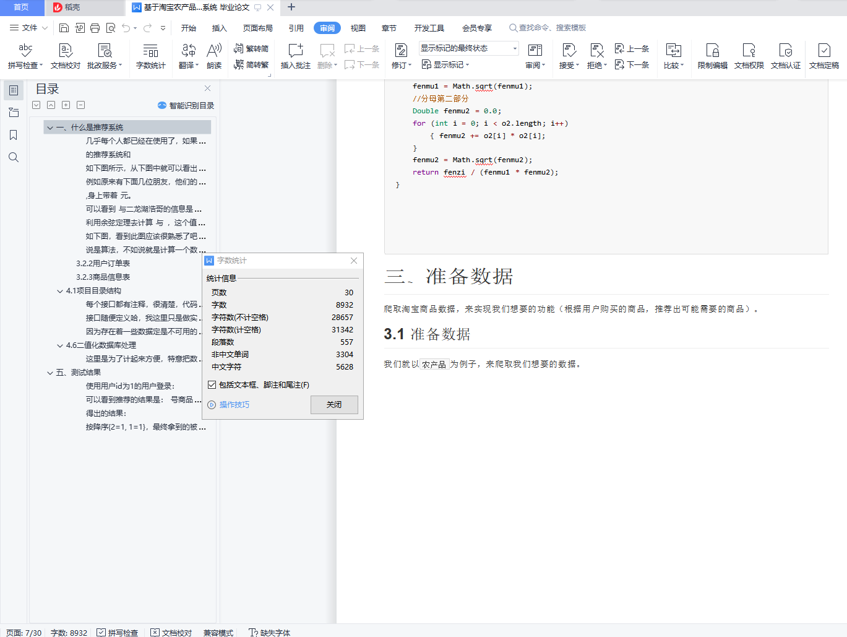Switch to the 开始 ribbon tab
Screen dimensions: 847x637
[189, 28]
